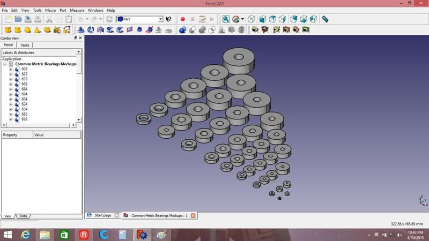
Task: Close the Common Metric Bearings Mockups tab
Action: tap(193, 216)
